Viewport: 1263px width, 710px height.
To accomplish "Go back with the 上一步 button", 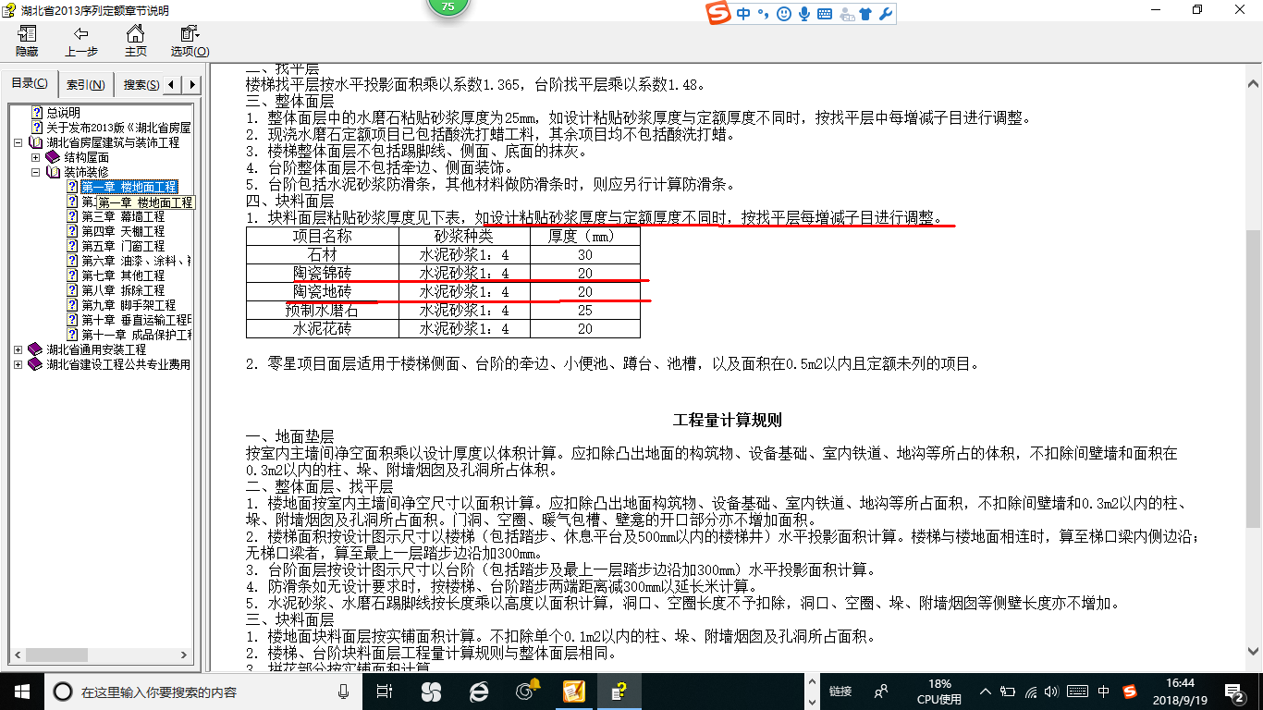I will click(x=81, y=41).
